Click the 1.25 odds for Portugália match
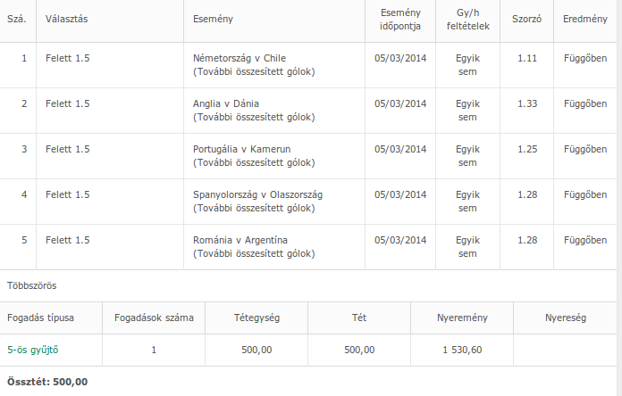This screenshot has width=622, height=396. pos(527,149)
